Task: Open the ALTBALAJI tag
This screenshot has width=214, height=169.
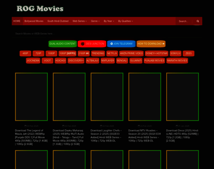Action: point(93,61)
